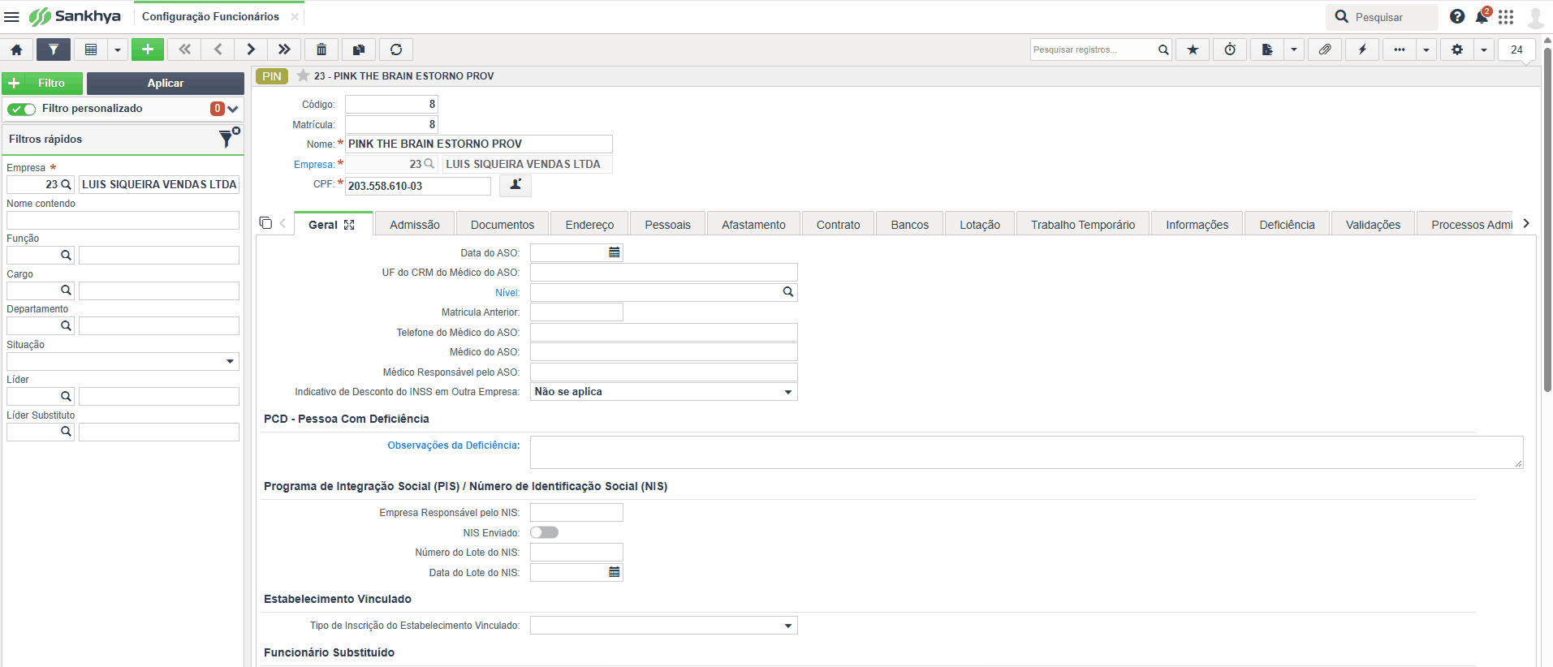The height and width of the screenshot is (667, 1553).
Task: Toggle the Filtro personalizado switch
Action: (22, 109)
